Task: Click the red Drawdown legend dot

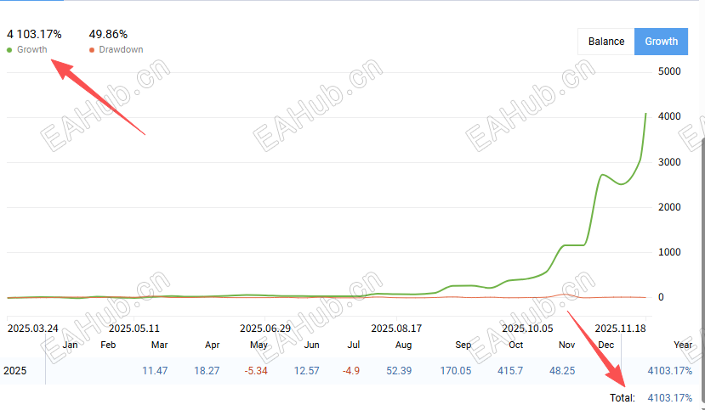Action: pyautogui.click(x=92, y=50)
